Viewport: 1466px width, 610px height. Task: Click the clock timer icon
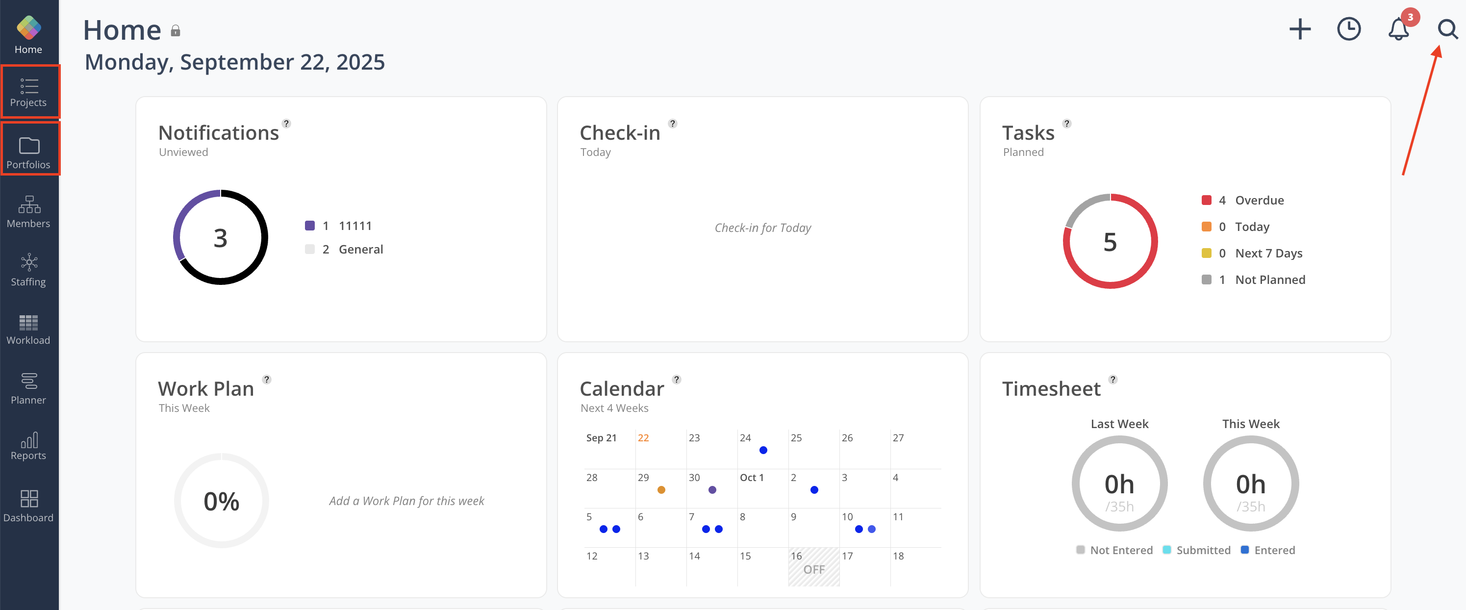point(1348,29)
